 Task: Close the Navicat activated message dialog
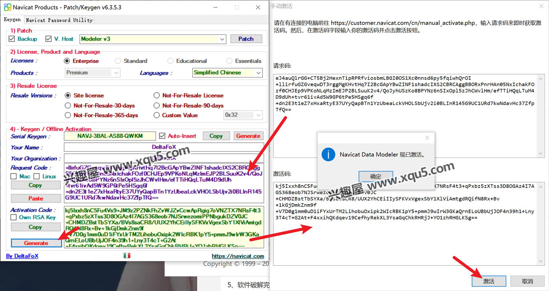[x=427, y=138]
